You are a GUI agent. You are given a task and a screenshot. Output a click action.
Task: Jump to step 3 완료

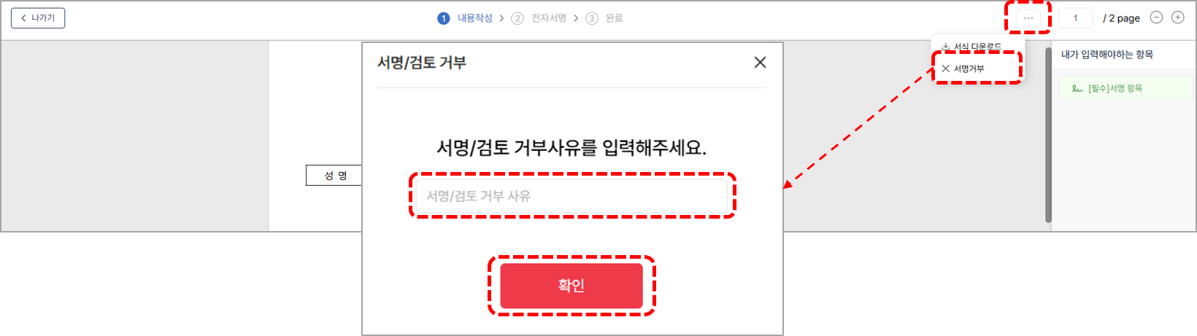coord(604,18)
